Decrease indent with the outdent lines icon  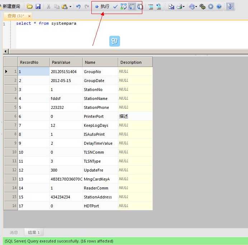[x=159, y=7]
